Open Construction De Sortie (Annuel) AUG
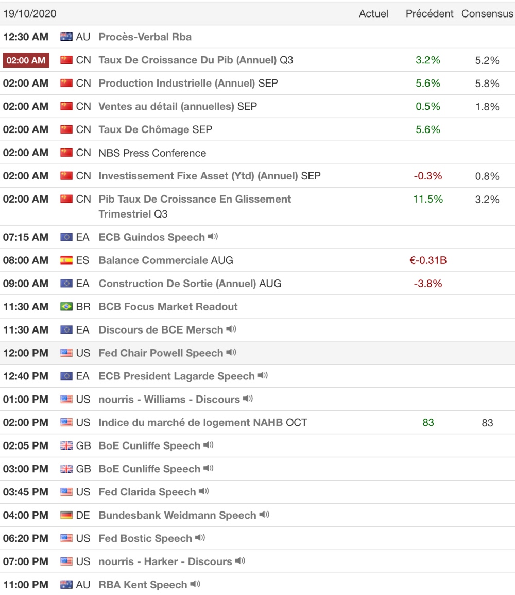 tap(190, 284)
